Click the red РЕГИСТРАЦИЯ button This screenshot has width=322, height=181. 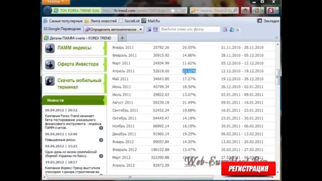coord(249,169)
